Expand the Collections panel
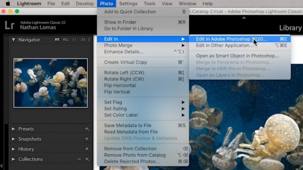 pyautogui.click(x=13, y=159)
